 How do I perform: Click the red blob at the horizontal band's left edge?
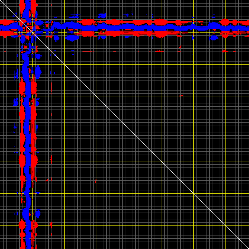[5, 22]
